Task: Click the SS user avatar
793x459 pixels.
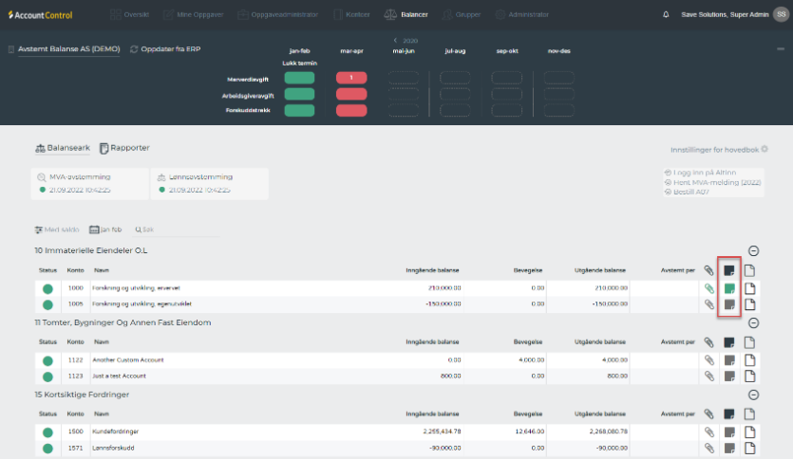Action: pos(780,15)
